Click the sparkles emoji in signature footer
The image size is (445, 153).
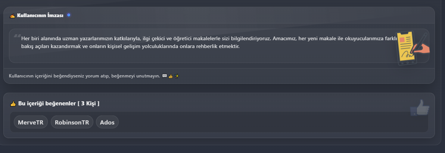pos(177,76)
